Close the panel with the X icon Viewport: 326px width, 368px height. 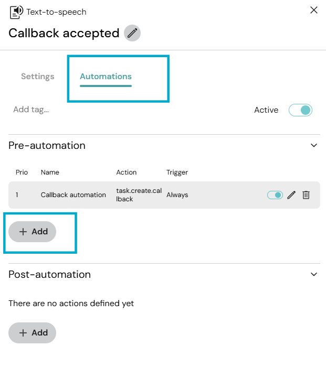click(x=314, y=10)
